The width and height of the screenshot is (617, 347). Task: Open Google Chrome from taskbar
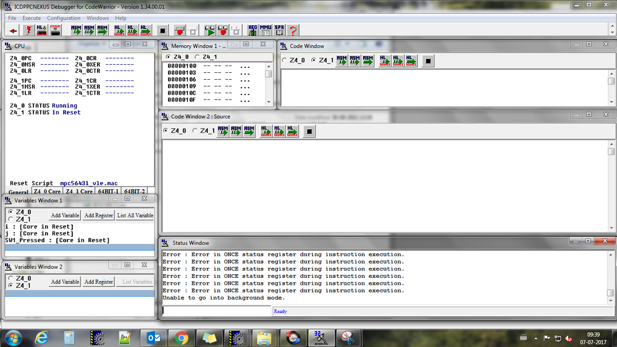pos(182,338)
